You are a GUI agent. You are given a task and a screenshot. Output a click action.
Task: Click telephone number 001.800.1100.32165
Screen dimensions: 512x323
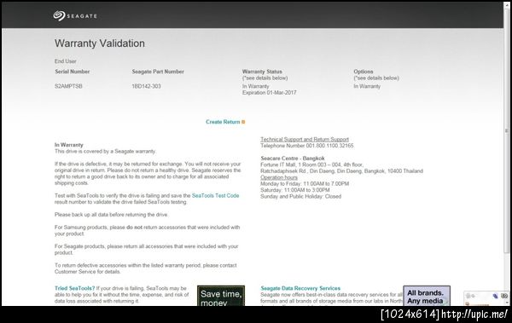(x=329, y=146)
